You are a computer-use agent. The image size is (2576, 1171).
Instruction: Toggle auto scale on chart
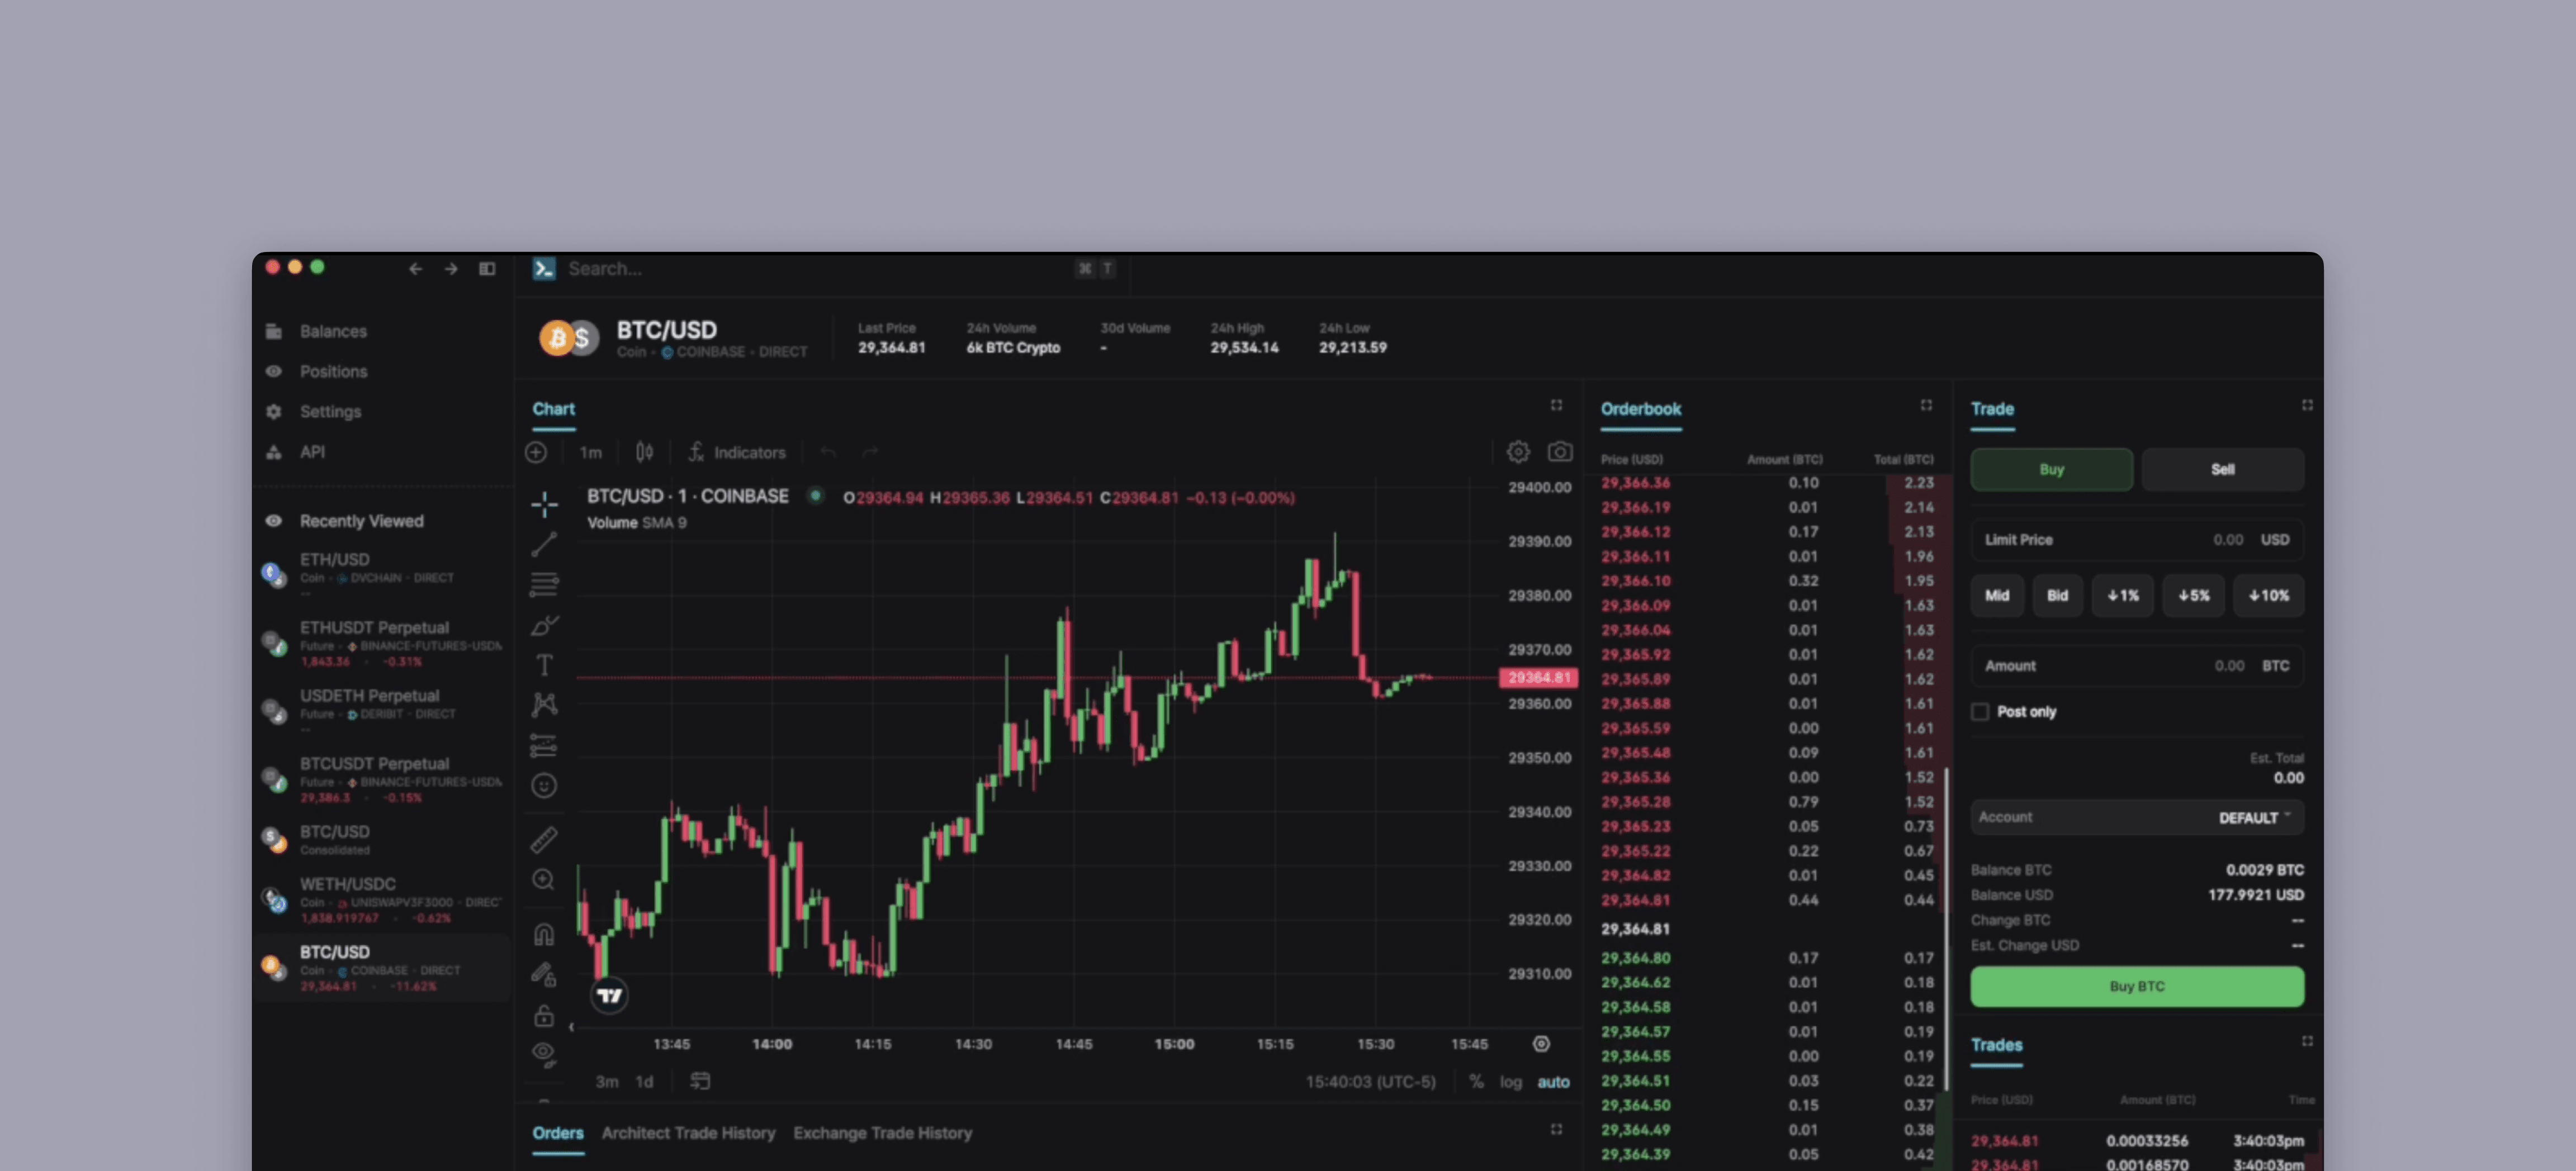pos(1553,1082)
